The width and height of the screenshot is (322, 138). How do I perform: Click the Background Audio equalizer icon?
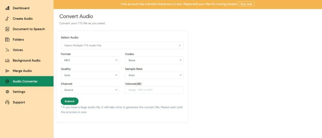click(x=7, y=61)
